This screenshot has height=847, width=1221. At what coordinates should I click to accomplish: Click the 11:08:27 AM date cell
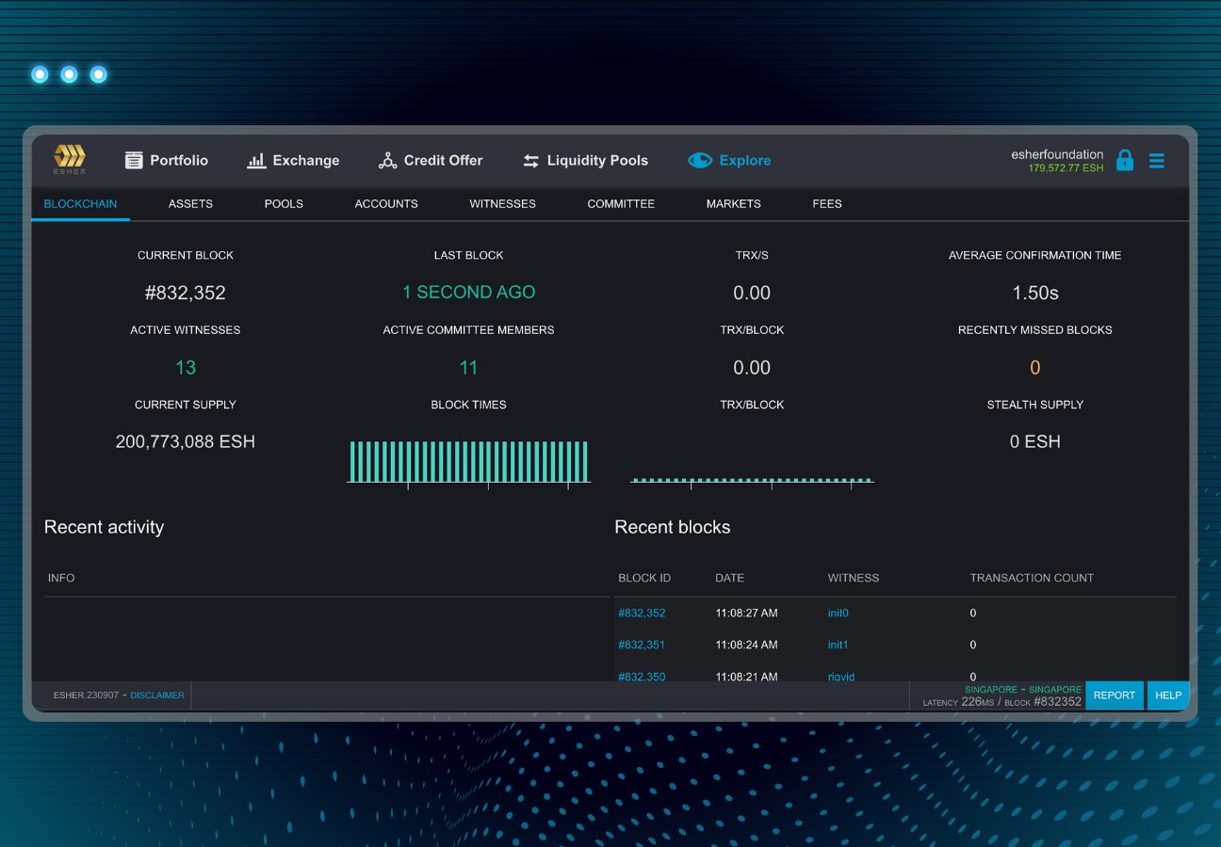[x=747, y=613]
